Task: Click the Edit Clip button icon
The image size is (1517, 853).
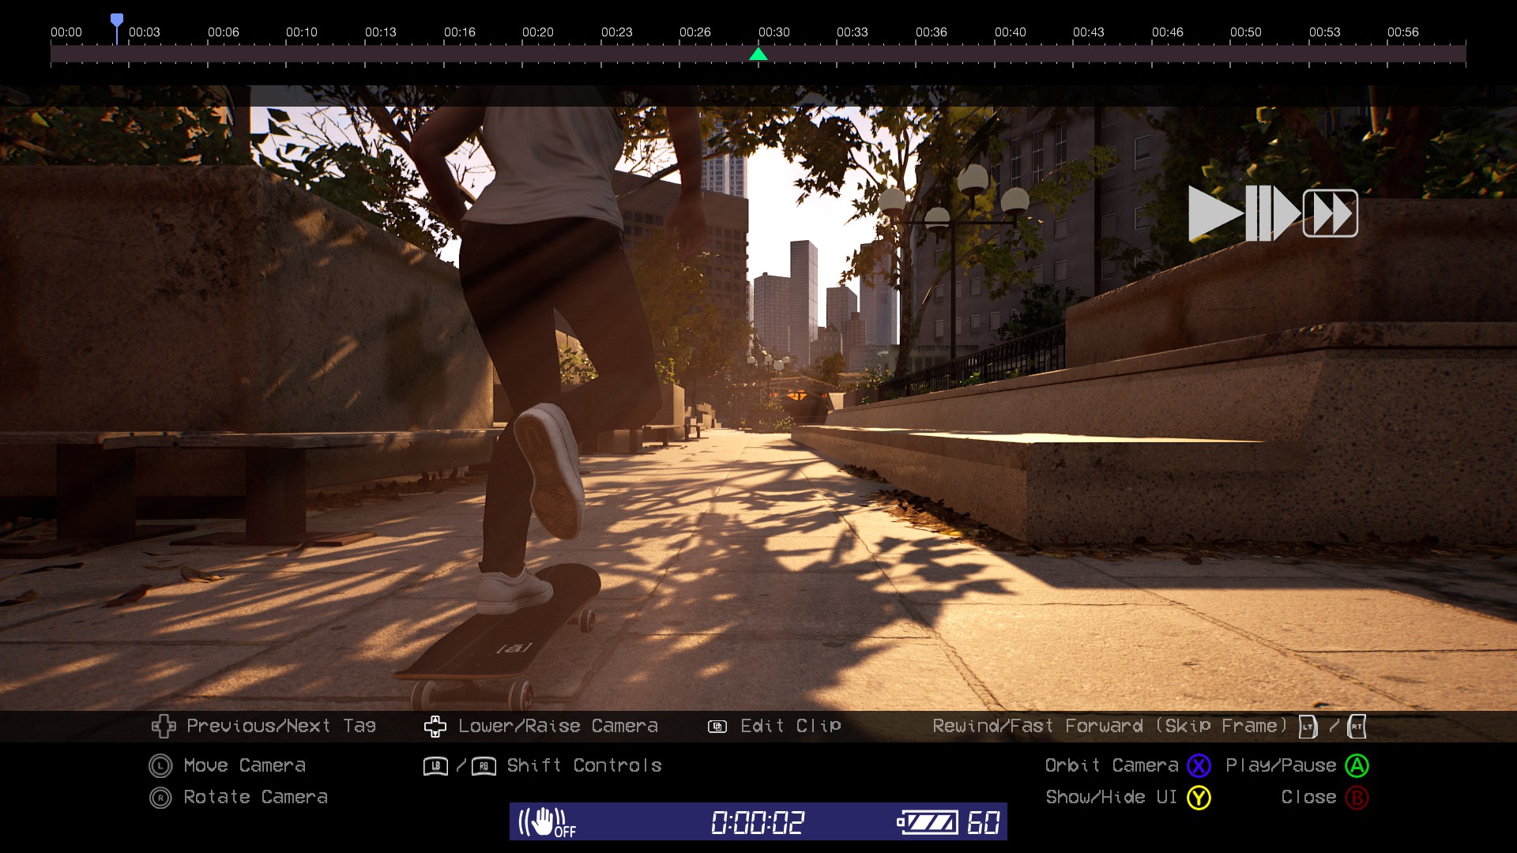Action: (717, 727)
